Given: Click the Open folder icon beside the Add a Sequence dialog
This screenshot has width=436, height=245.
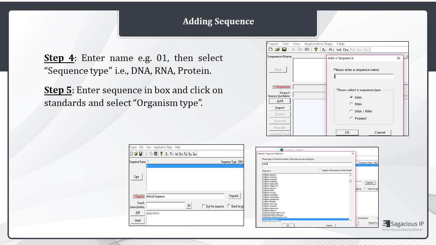Looking at the screenshot, I should point(277,49).
